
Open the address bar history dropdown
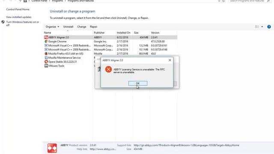point(219,1)
